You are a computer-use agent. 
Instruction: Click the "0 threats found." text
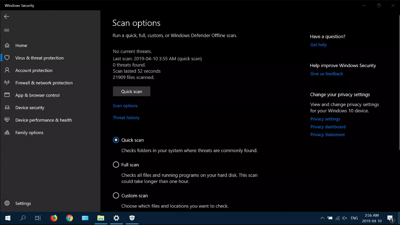129,65
